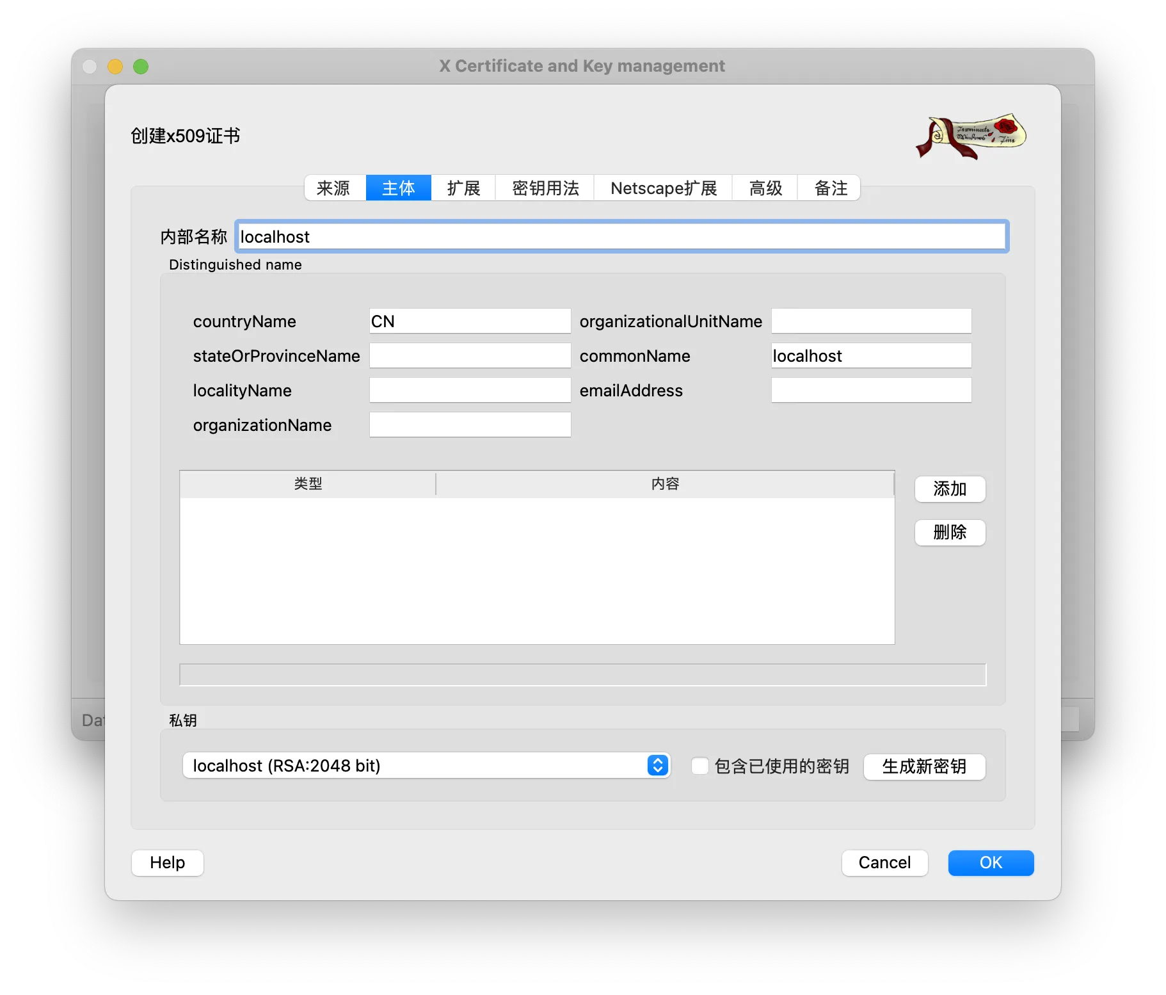This screenshot has width=1166, height=995.
Task: Focus the 内部名称 text field
Action: coord(621,237)
